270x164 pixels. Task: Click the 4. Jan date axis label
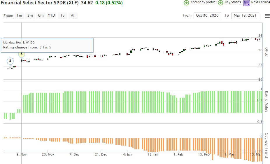(x=127, y=155)
